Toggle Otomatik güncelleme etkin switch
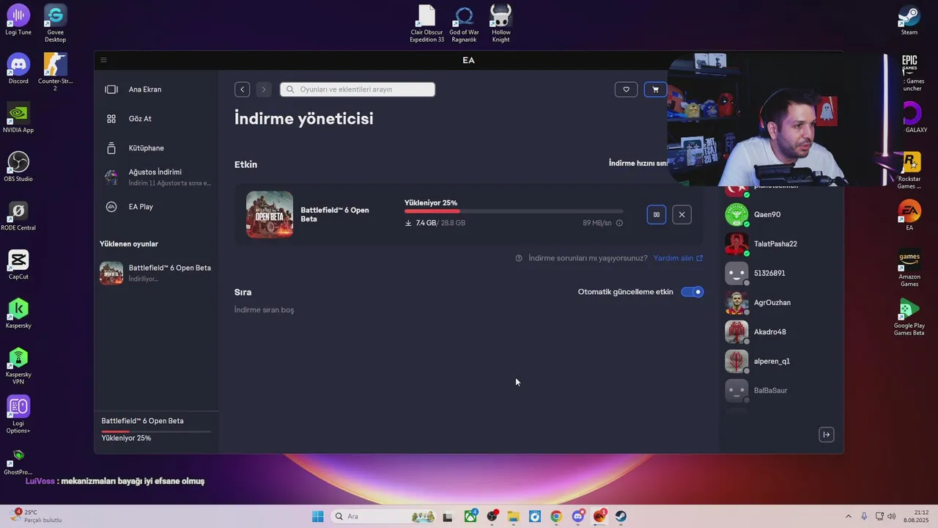 [x=692, y=292]
